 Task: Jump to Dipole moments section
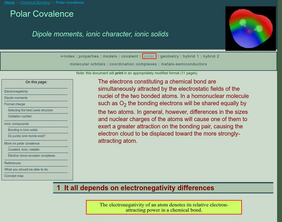pos(16,98)
